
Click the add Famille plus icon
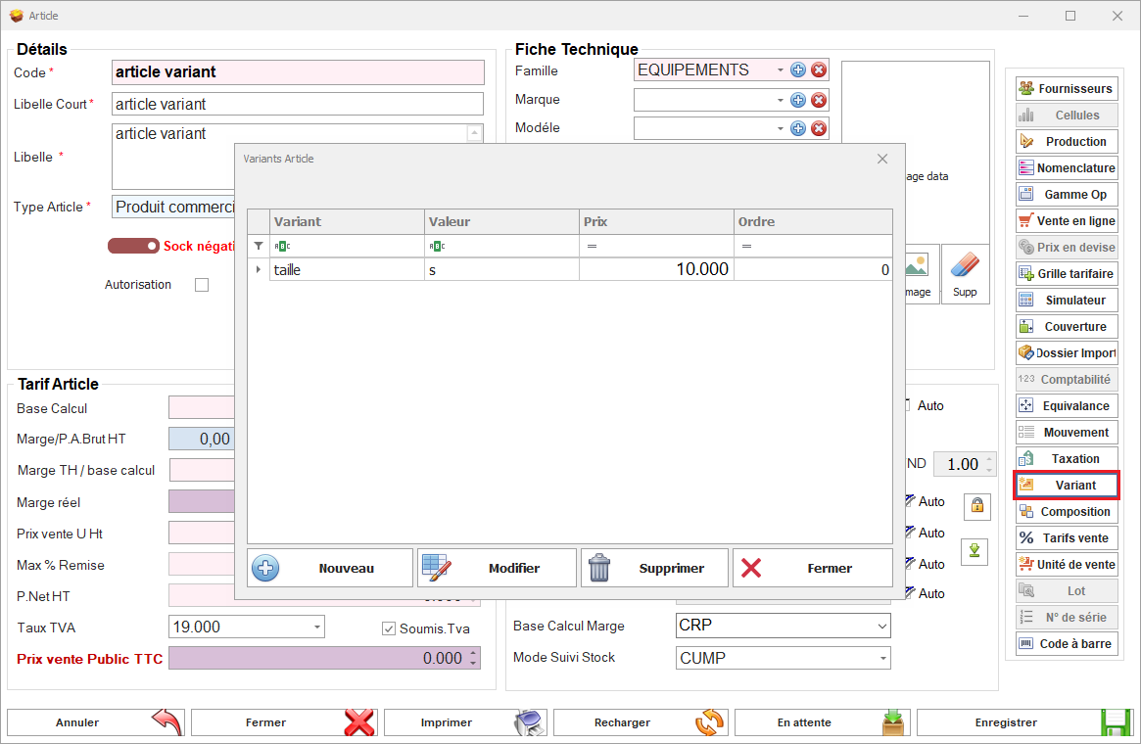pyautogui.click(x=797, y=70)
